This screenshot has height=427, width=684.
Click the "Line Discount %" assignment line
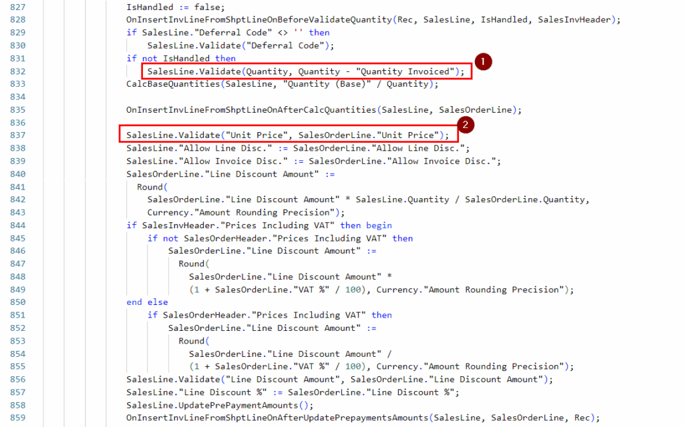click(293, 392)
